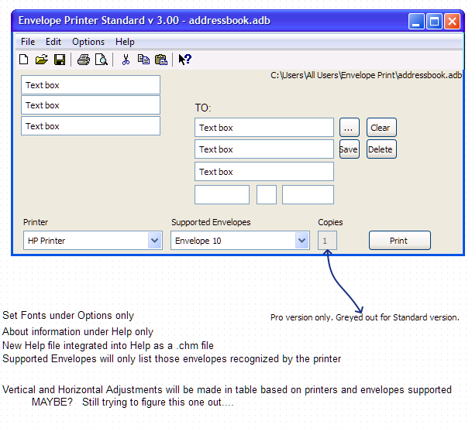Click the Copies number field
This screenshot has height=428, width=472.
(x=327, y=241)
